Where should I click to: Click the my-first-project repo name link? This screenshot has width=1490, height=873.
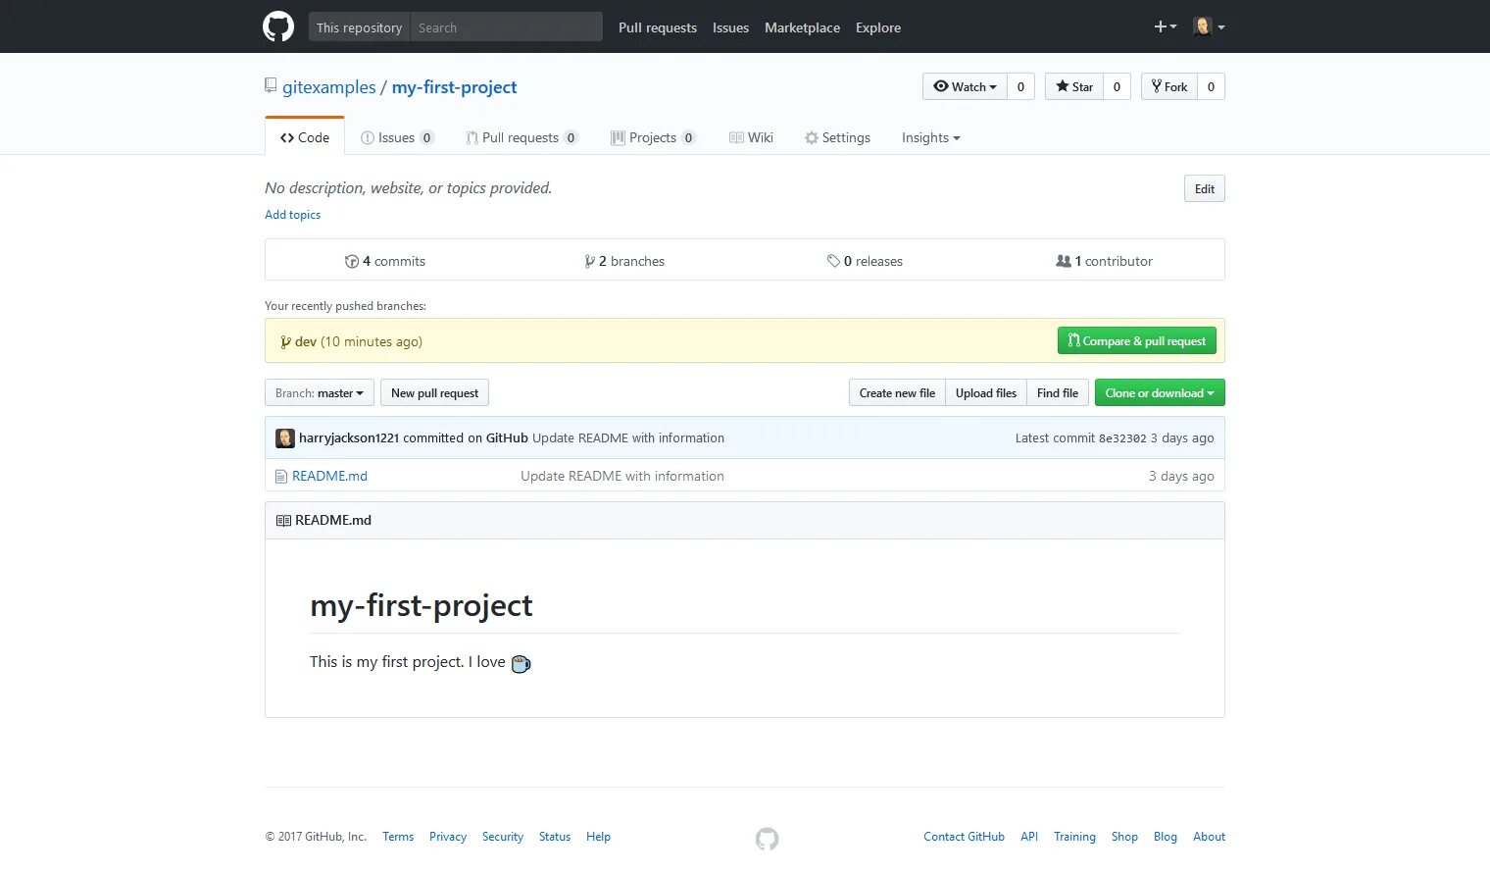(x=454, y=87)
